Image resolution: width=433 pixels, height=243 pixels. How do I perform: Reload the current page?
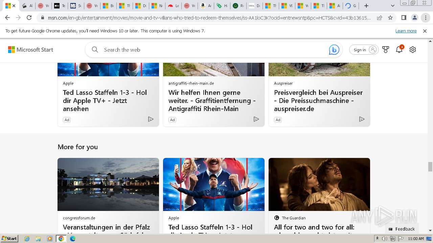click(x=29, y=18)
